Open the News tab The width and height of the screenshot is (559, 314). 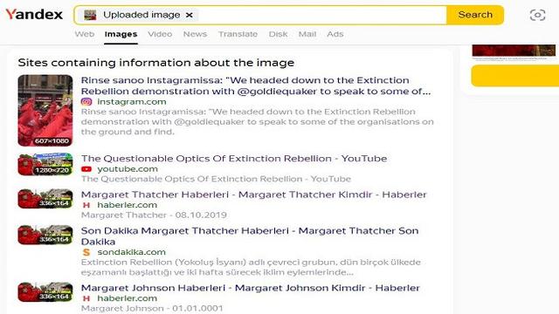point(195,34)
